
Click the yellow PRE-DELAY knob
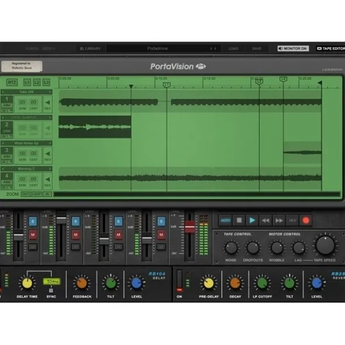208,283
